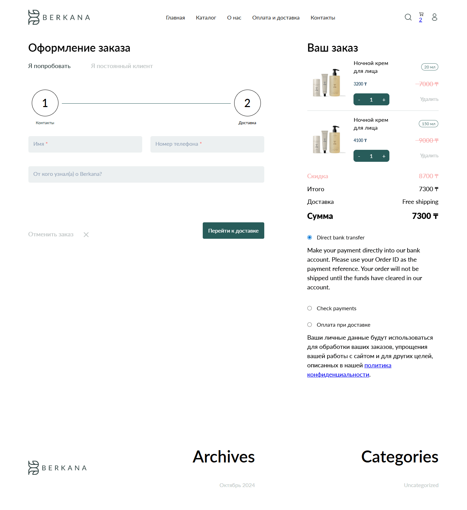The image size is (467, 510).
Task: Open Оплата и доставка menu item
Action: (276, 18)
